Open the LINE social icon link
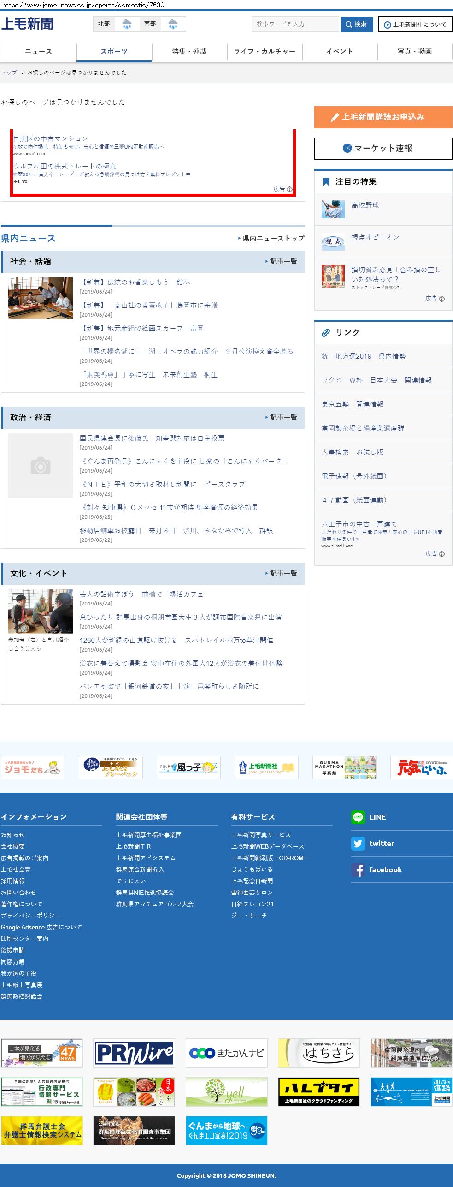Screen dimensions: 453x1187 pyautogui.click(x=358, y=817)
